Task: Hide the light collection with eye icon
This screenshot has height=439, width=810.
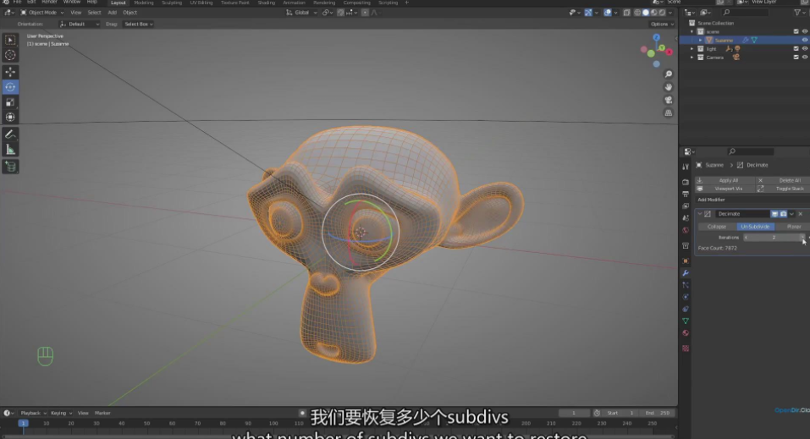Action: click(804, 48)
